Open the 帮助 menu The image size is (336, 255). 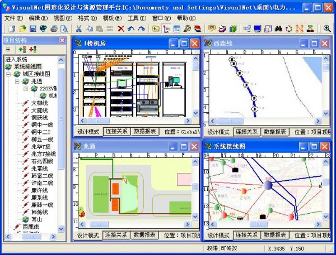coord(186,18)
